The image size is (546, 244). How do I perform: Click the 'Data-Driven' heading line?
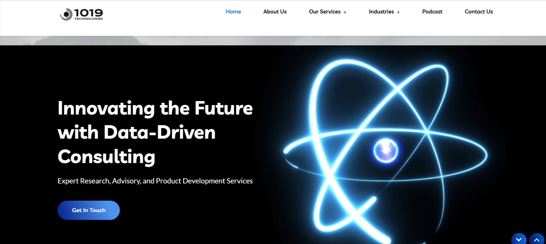pyautogui.click(x=159, y=132)
